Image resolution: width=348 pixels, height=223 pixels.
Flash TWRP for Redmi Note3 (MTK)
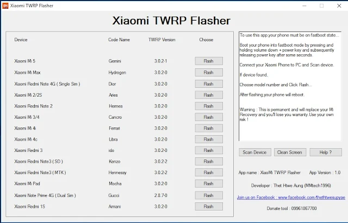[x=209, y=173]
